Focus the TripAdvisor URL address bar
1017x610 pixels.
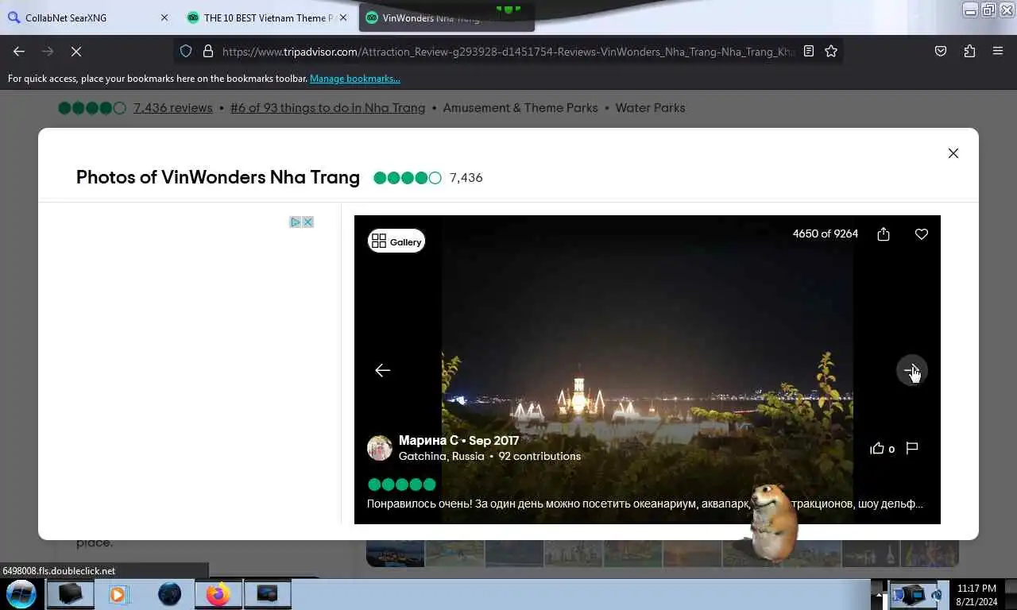tap(508, 51)
